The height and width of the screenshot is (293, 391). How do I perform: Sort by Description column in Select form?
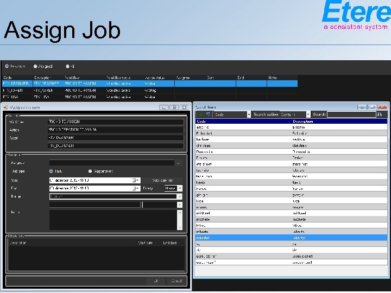(339, 122)
